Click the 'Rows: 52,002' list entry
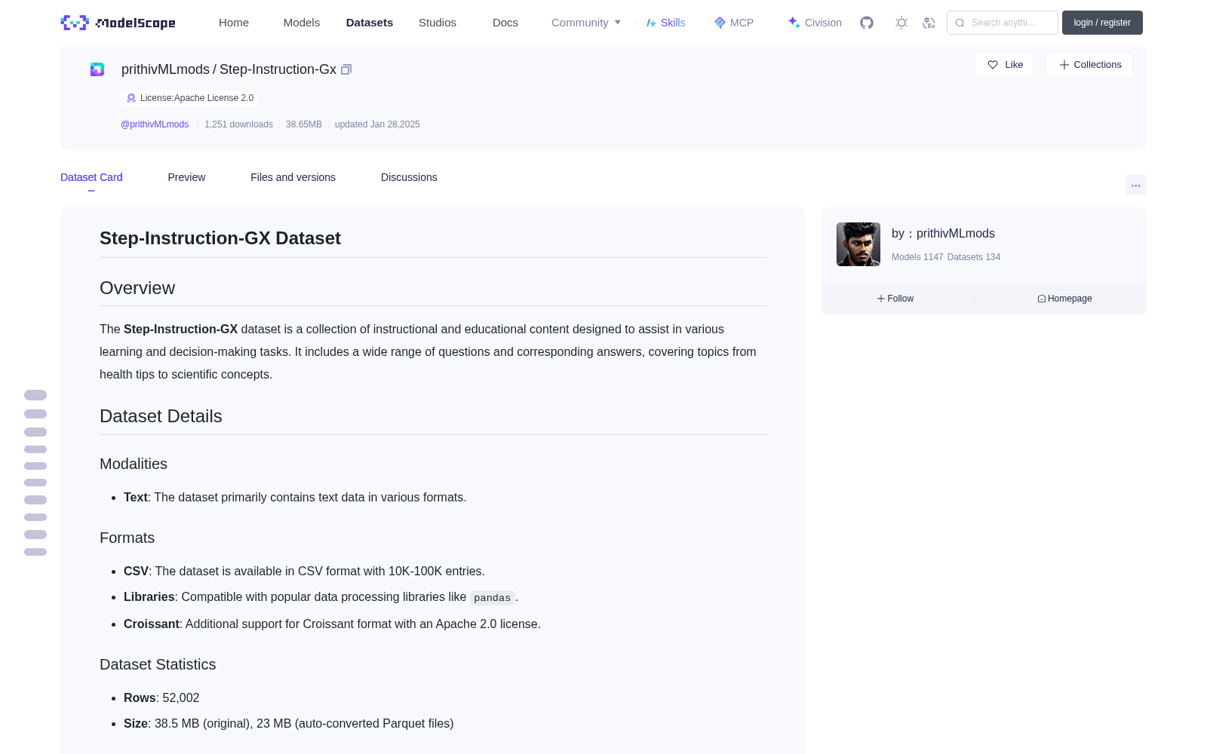Screen dimensions: 1207x754 pos(161,698)
